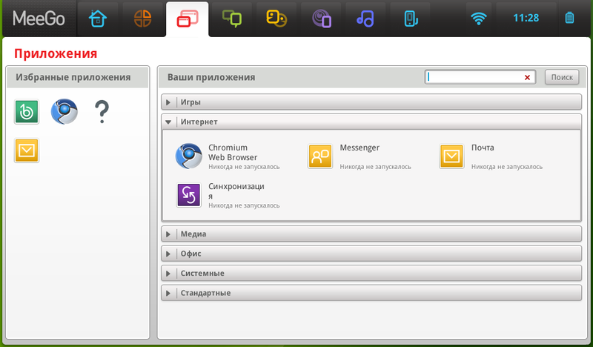Click the MeeGo logo
This screenshot has height=347, width=593.
tap(39, 18)
